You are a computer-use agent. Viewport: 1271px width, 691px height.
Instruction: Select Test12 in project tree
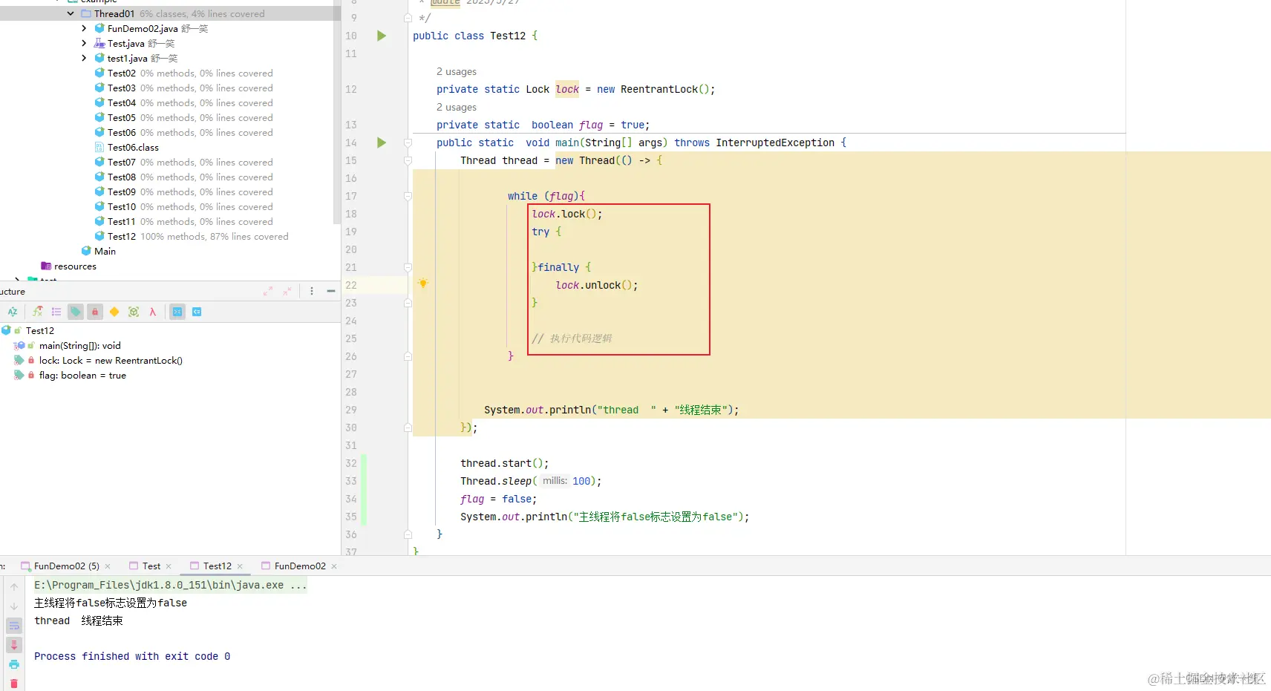tap(122, 236)
